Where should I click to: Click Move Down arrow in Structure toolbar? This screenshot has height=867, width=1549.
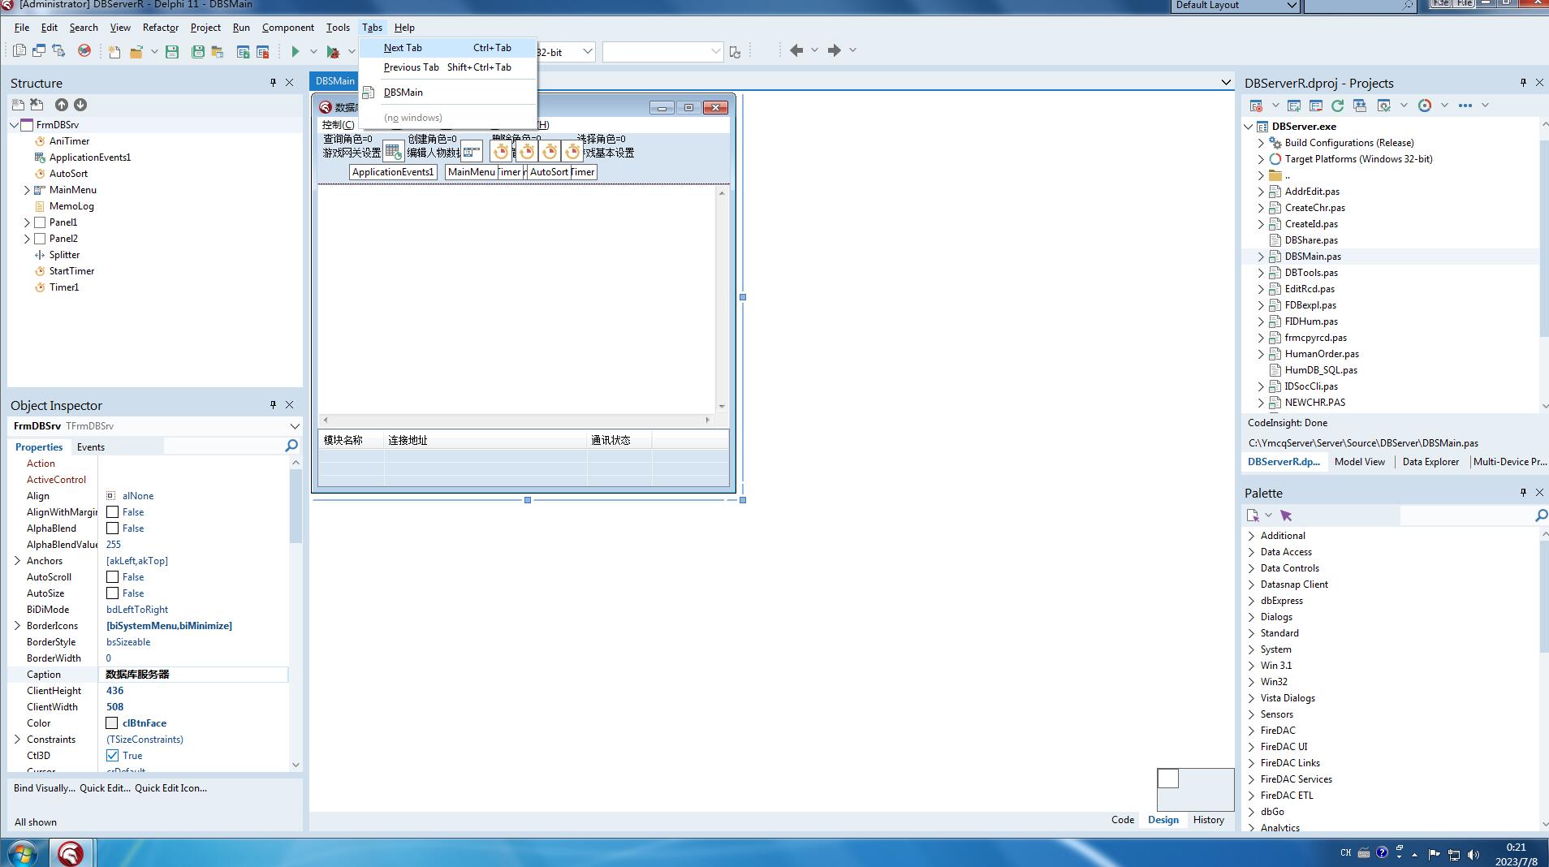click(80, 105)
